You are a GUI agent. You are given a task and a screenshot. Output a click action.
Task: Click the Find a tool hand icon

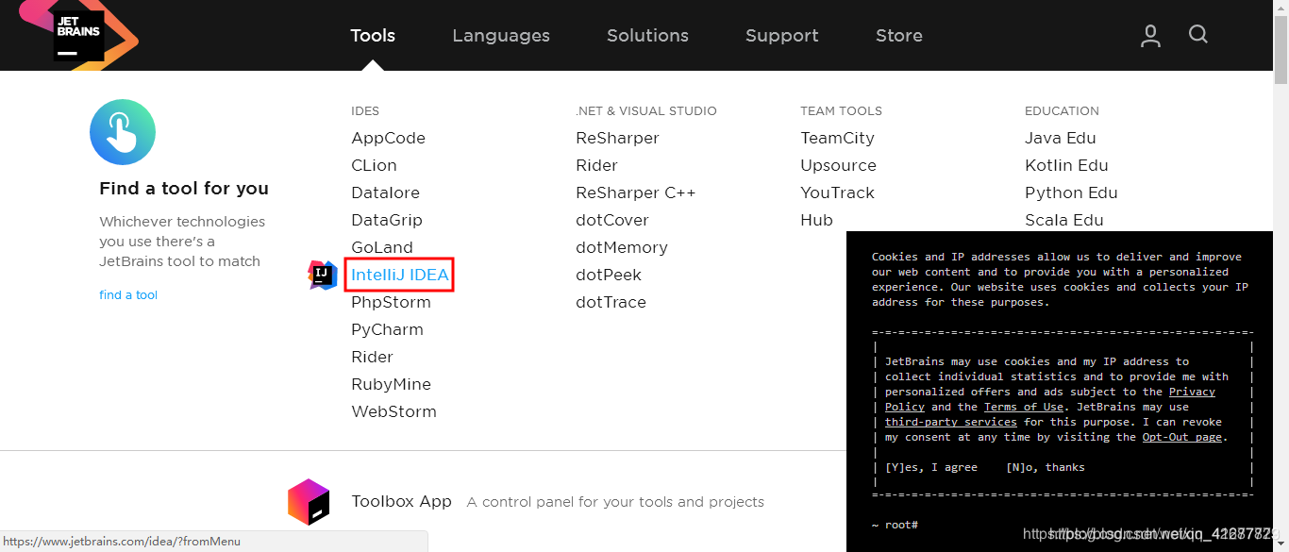click(123, 132)
